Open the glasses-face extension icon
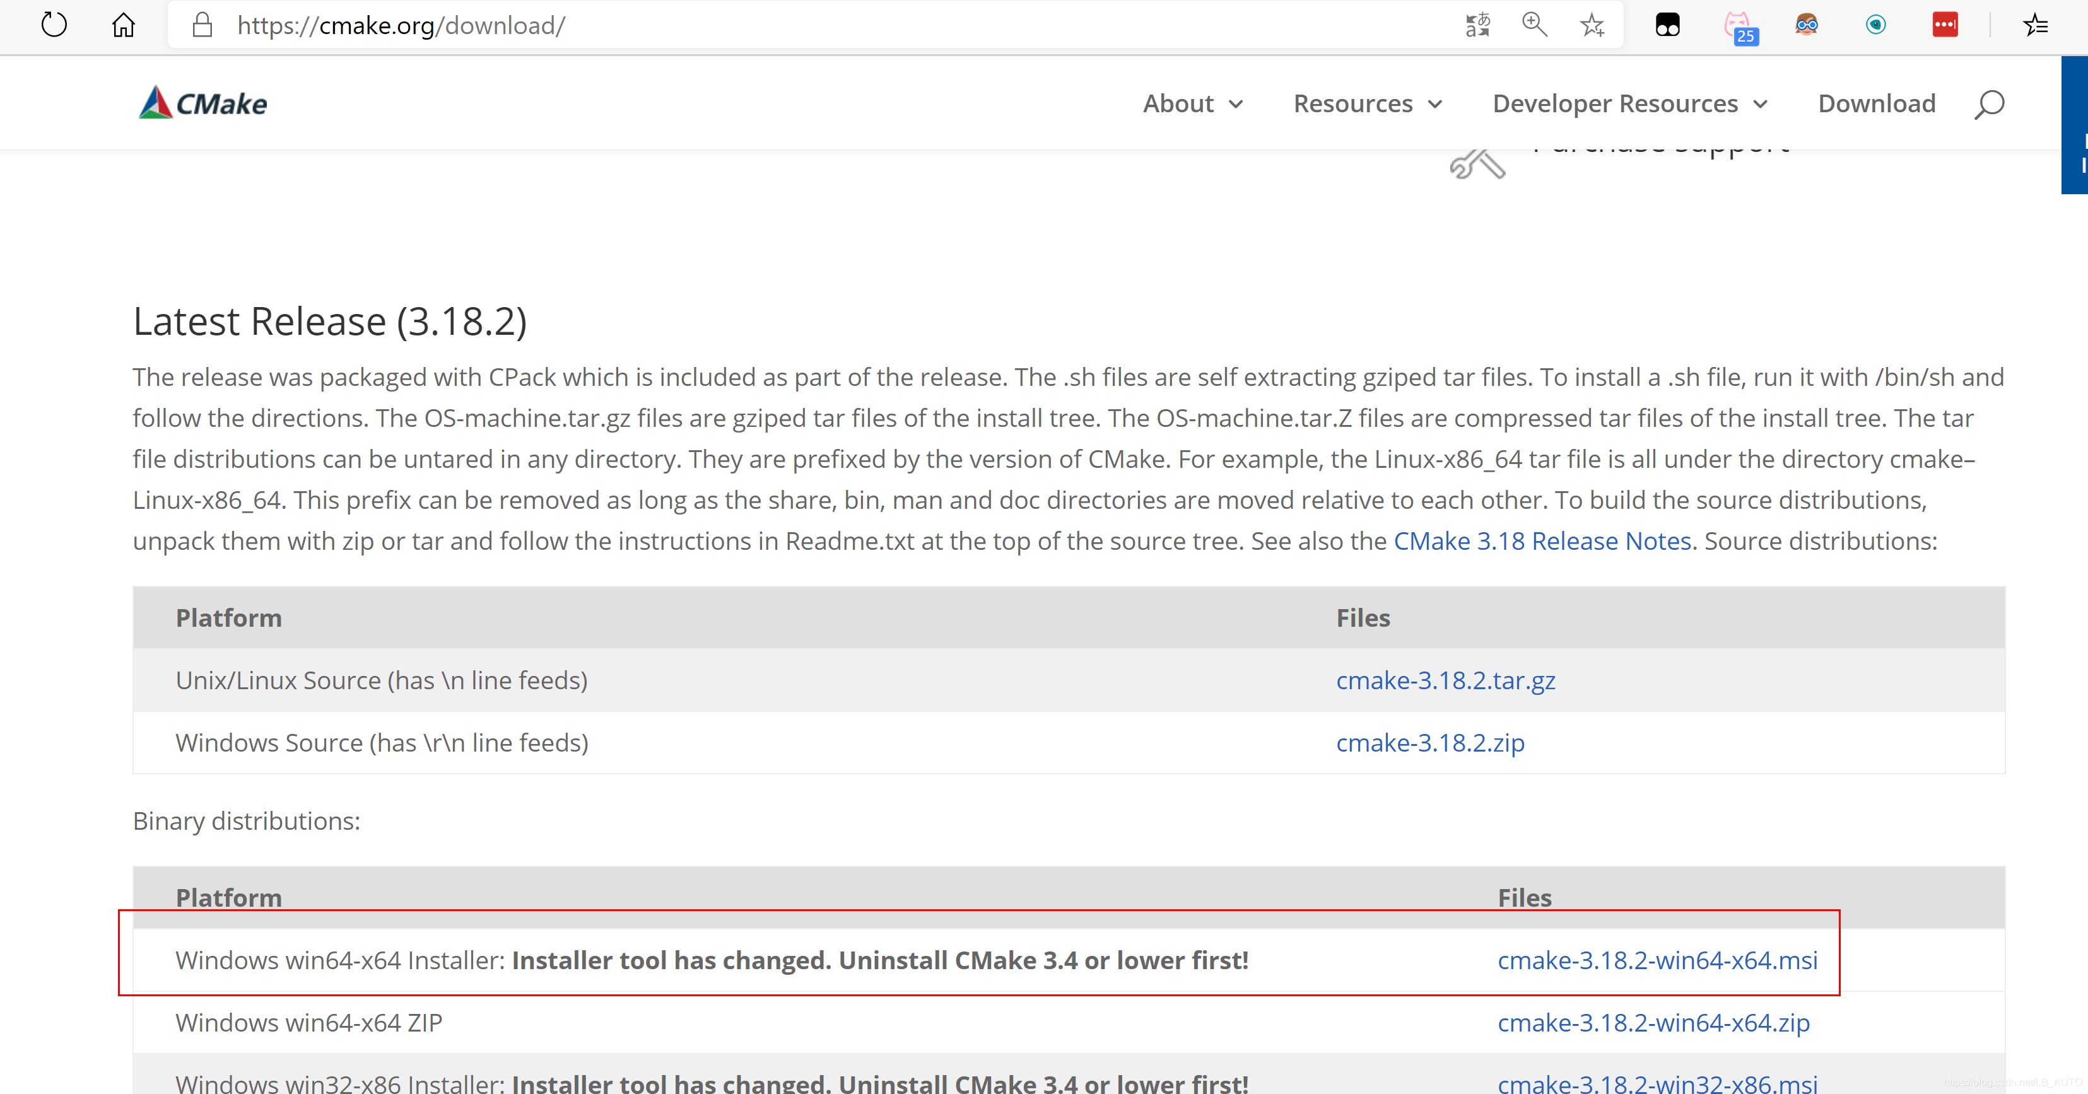 pyautogui.click(x=1807, y=25)
